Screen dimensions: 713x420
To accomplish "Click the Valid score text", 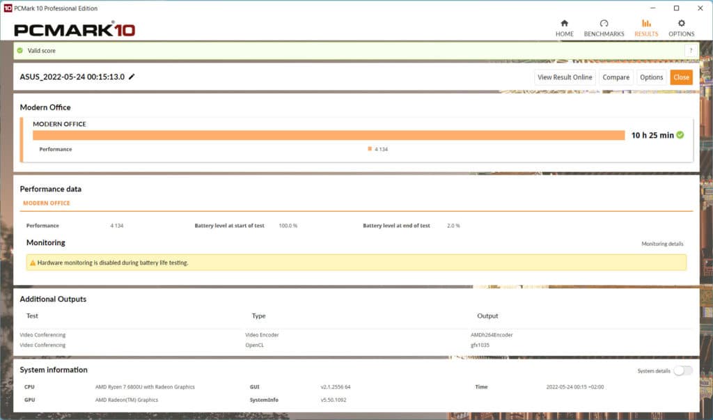I will 41,51.
